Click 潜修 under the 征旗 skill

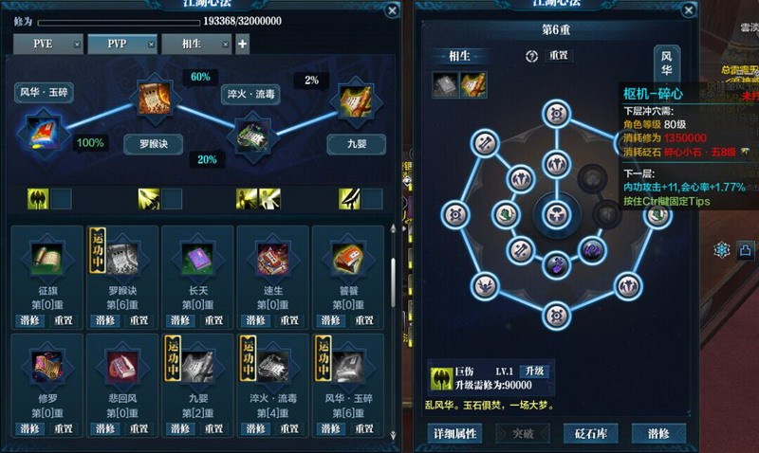pyautogui.click(x=30, y=320)
